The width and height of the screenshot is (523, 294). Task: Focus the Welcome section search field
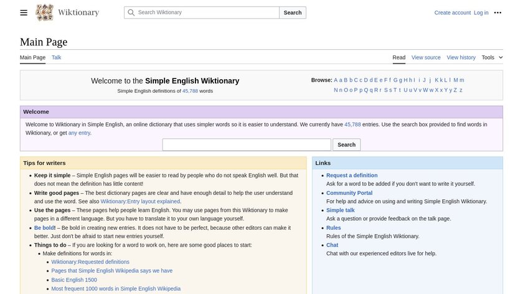(x=247, y=145)
